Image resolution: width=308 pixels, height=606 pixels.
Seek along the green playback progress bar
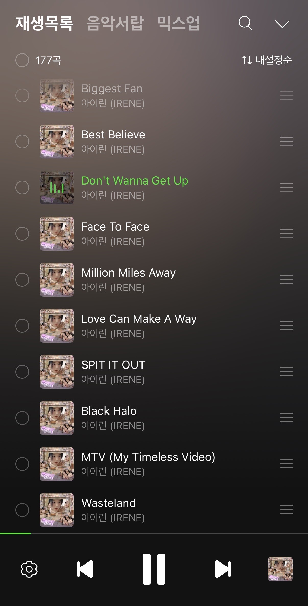click(154, 533)
